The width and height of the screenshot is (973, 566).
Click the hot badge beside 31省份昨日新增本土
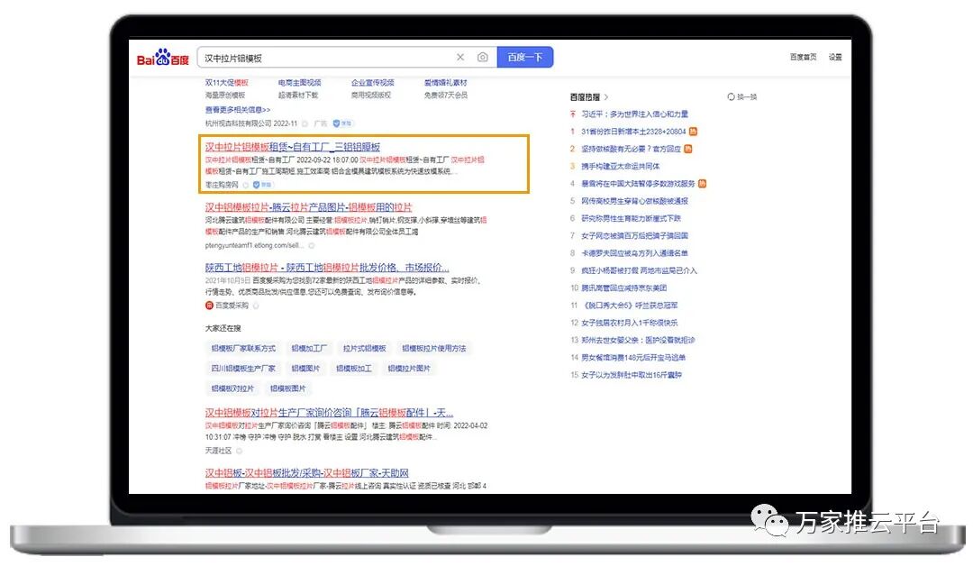[693, 132]
